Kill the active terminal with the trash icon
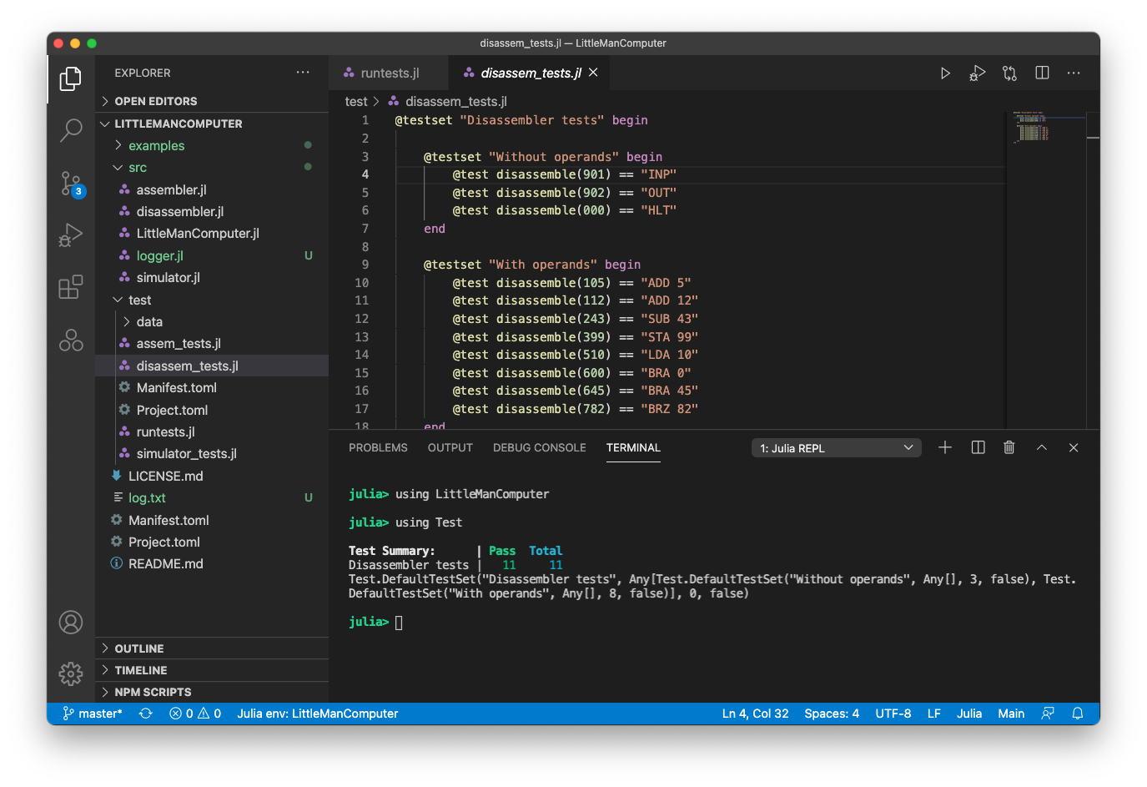Image resolution: width=1147 pixels, height=787 pixels. point(1009,447)
